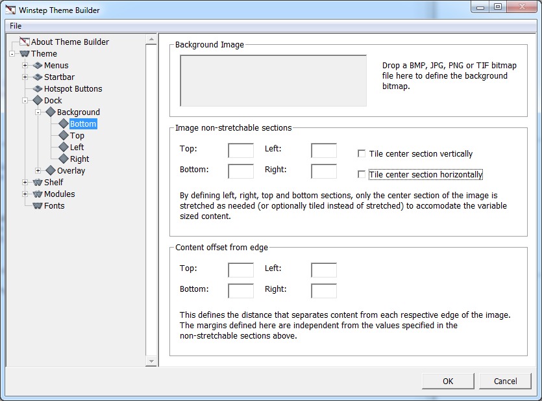The height and width of the screenshot is (401, 542).
Task: Select the Overlay tree item
Action: [x=71, y=170]
